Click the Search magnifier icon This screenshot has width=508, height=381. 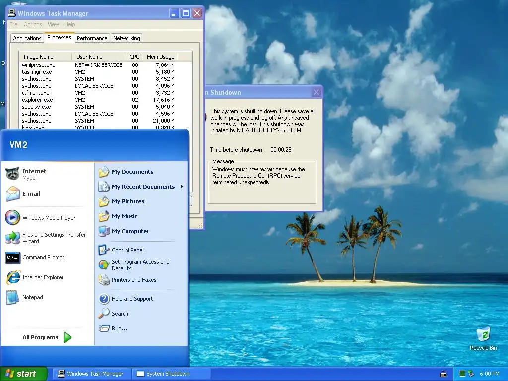(x=104, y=314)
